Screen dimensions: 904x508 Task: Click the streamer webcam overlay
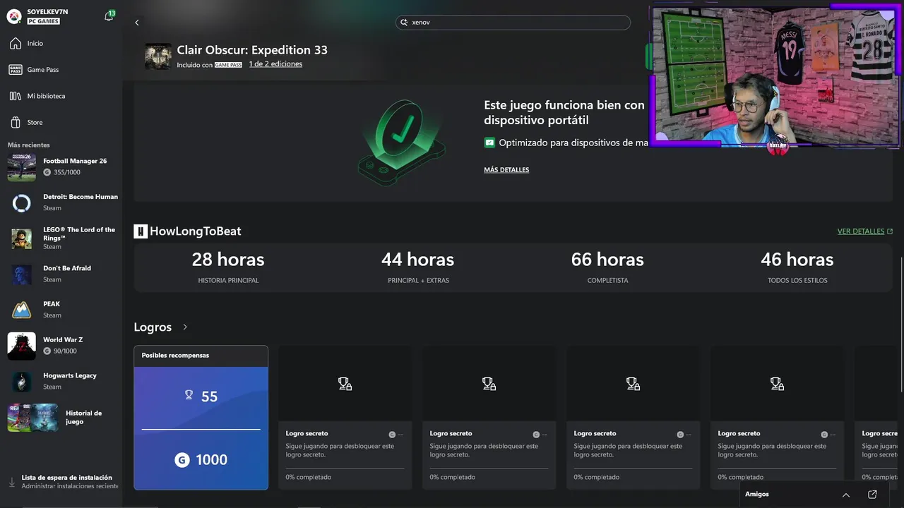[775, 76]
